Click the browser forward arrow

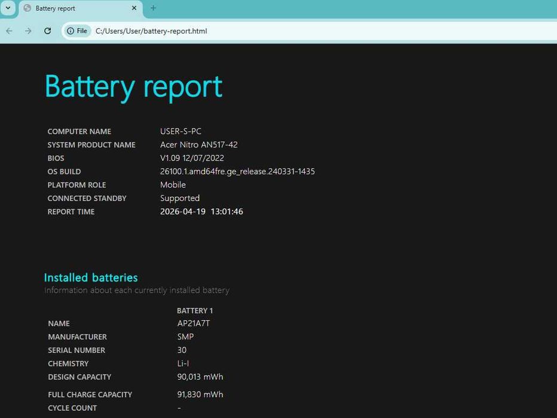[28, 31]
